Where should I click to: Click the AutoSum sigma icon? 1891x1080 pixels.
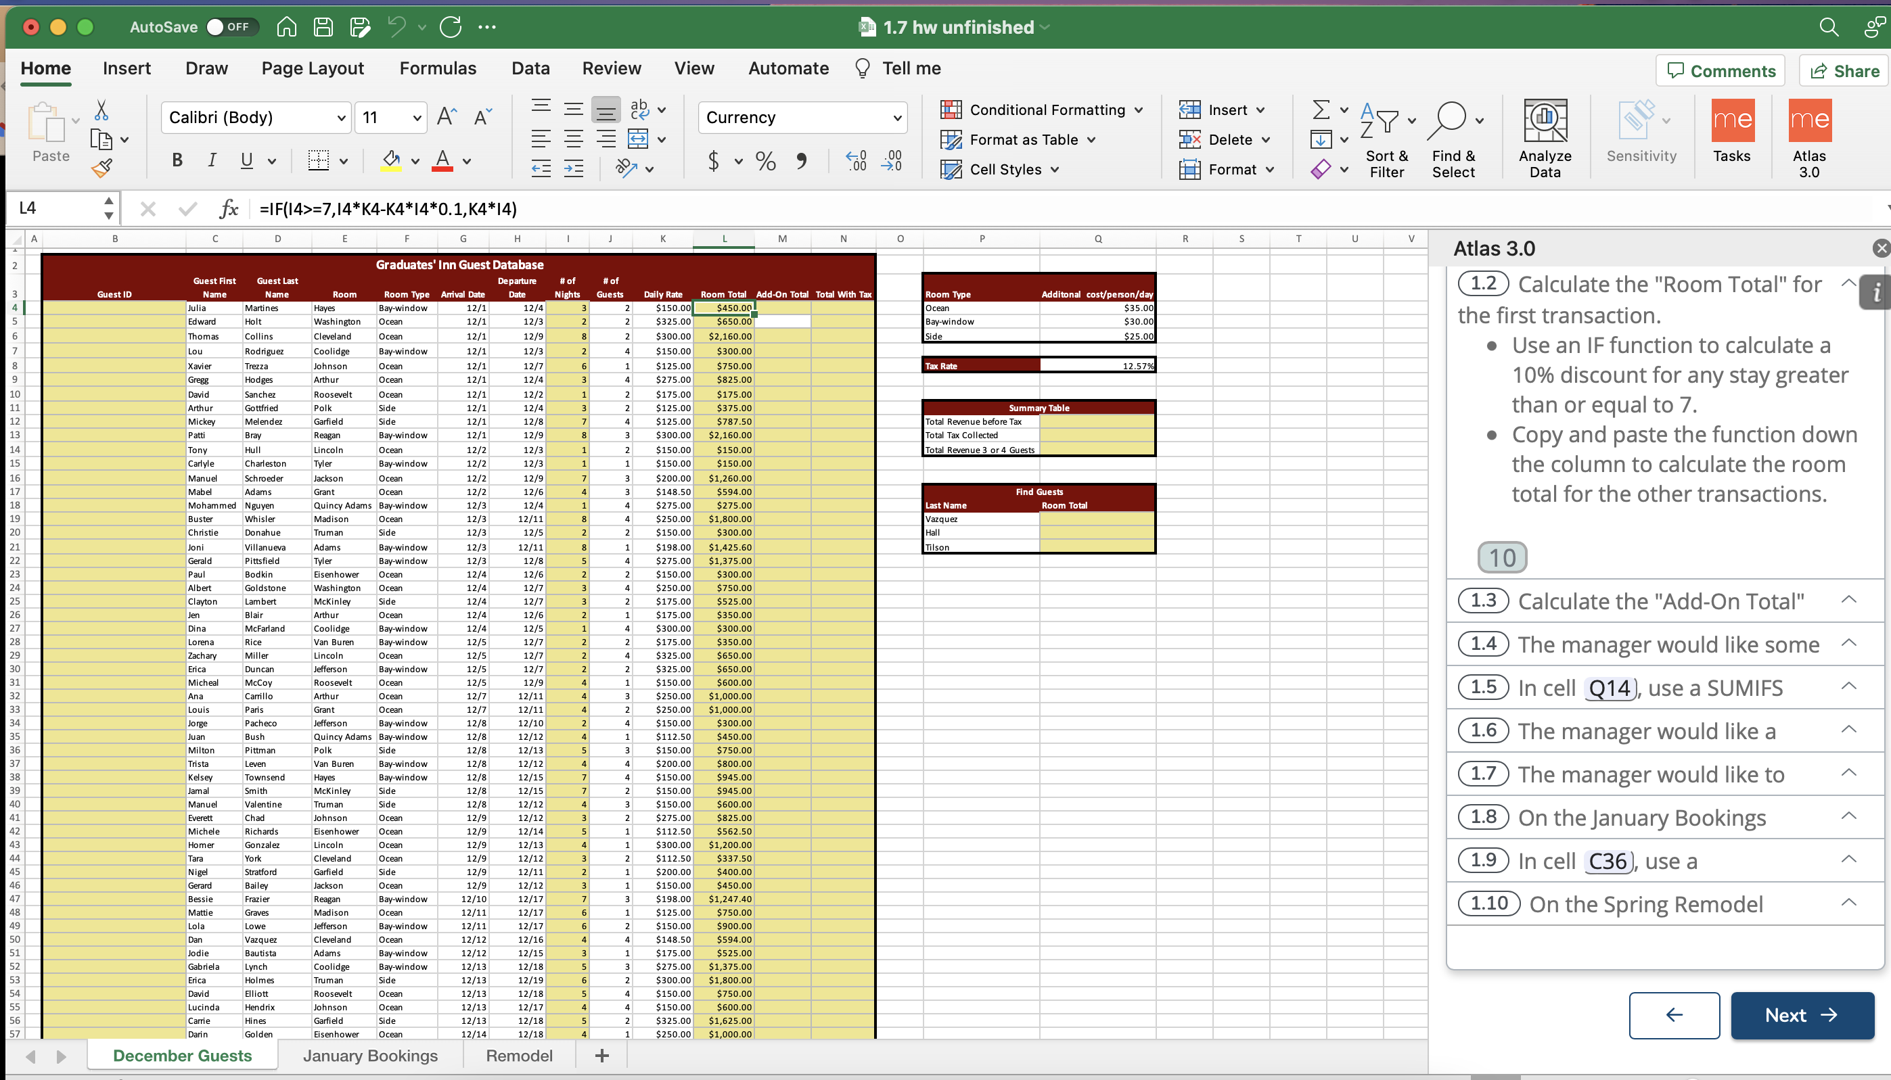[1321, 110]
